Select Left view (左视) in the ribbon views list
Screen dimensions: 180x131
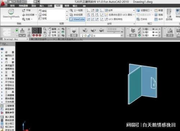pos(43,18)
